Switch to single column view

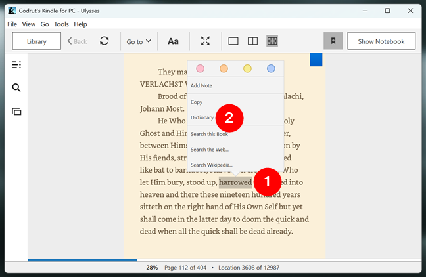233,41
